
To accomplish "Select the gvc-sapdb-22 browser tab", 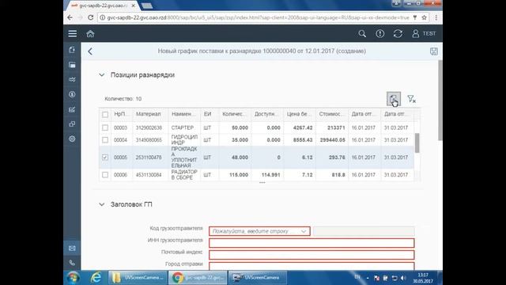I will [104, 6].
